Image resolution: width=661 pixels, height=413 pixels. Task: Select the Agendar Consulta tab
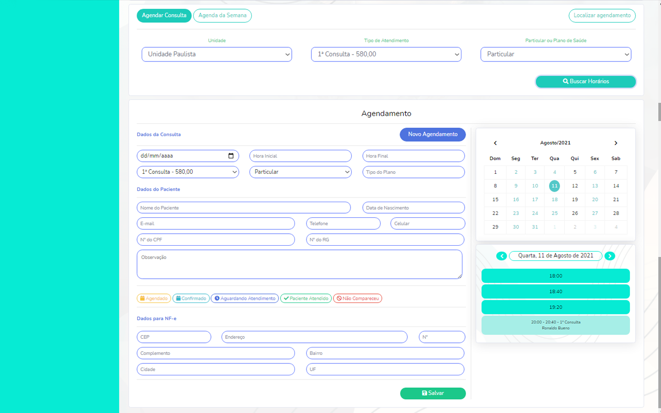(x=164, y=16)
